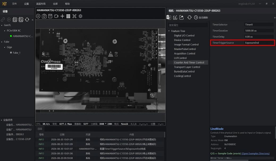The width and height of the screenshot is (276, 161).
Task: Select LUTControl category
Action: pos(180,58)
